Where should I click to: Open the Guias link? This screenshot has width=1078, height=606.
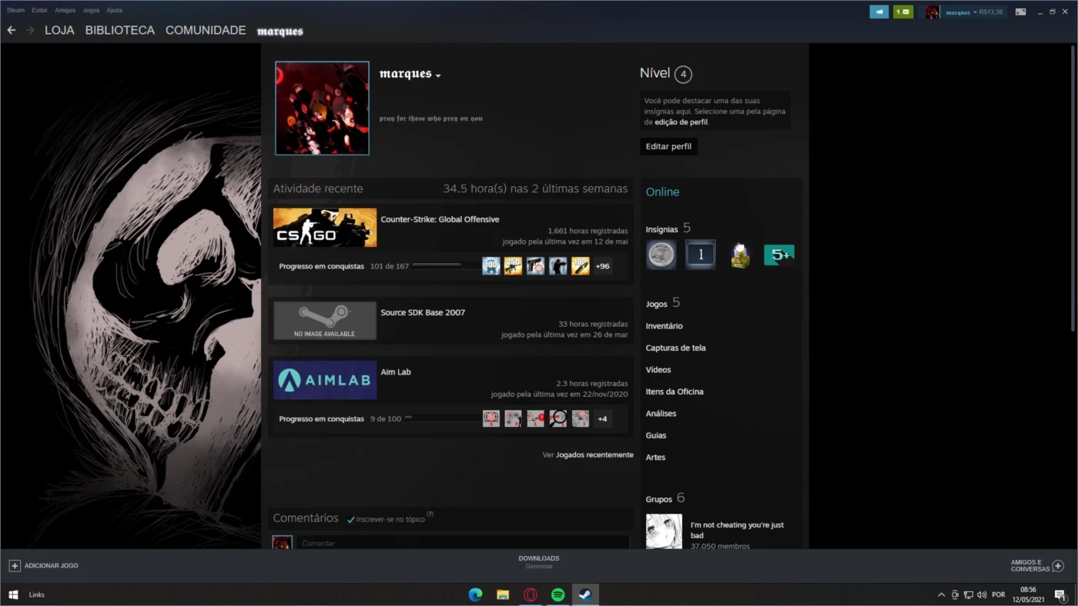coord(656,435)
